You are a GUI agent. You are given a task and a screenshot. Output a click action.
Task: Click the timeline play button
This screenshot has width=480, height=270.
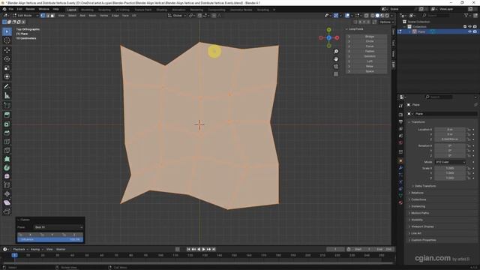203,249
